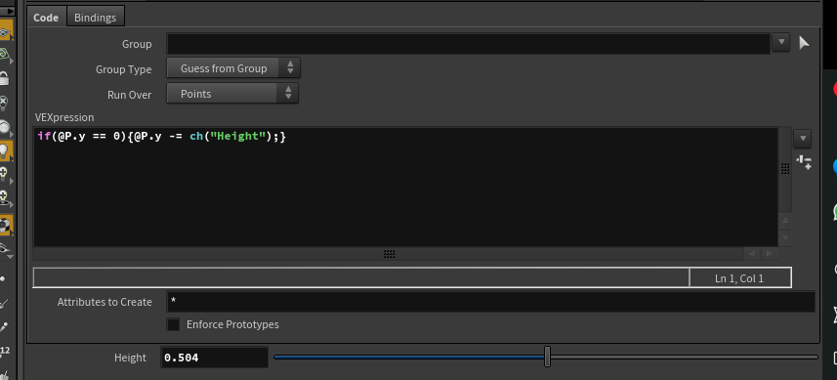Select the normal lighting bulb icon

(5, 150)
